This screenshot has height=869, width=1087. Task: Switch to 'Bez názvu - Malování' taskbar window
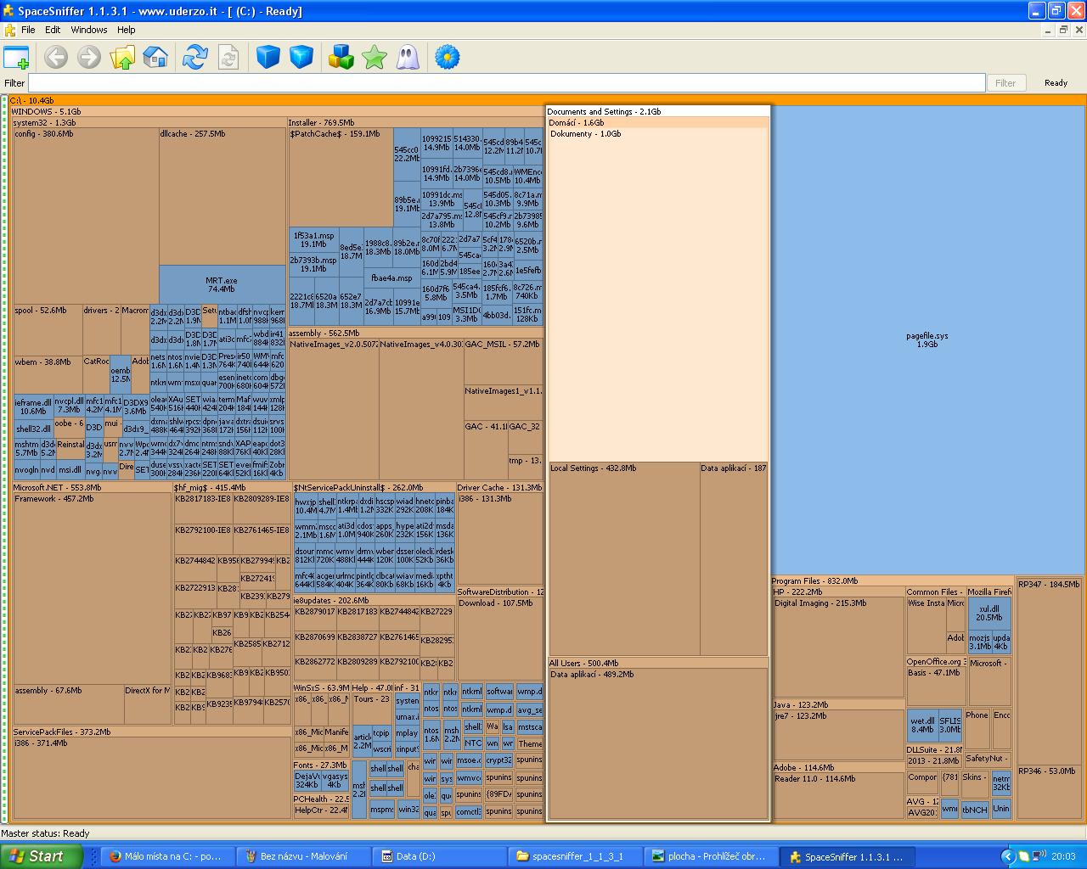pyautogui.click(x=303, y=856)
